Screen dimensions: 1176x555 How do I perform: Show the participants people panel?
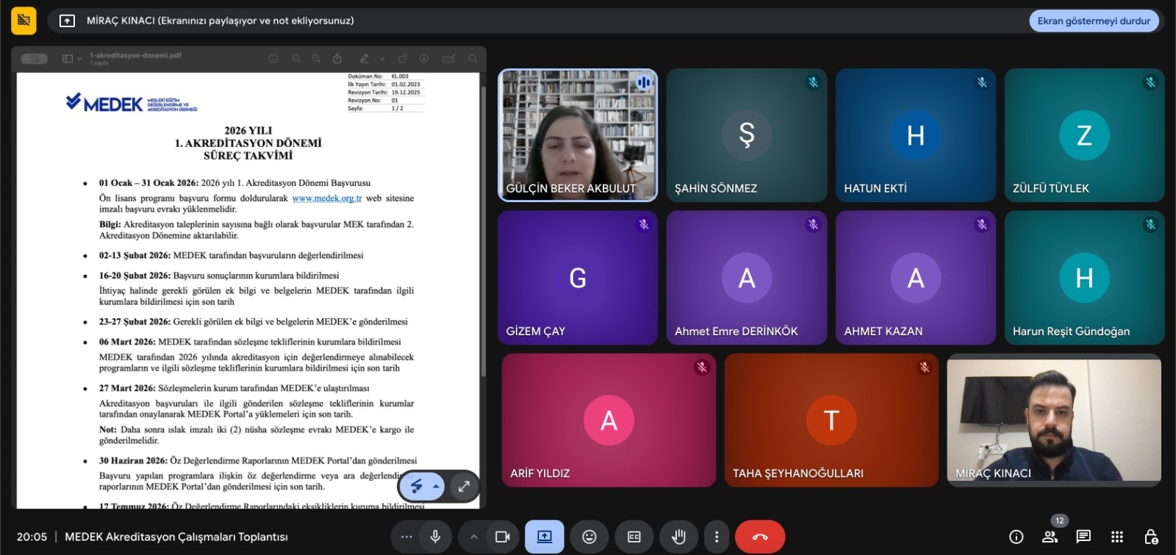pos(1050,537)
